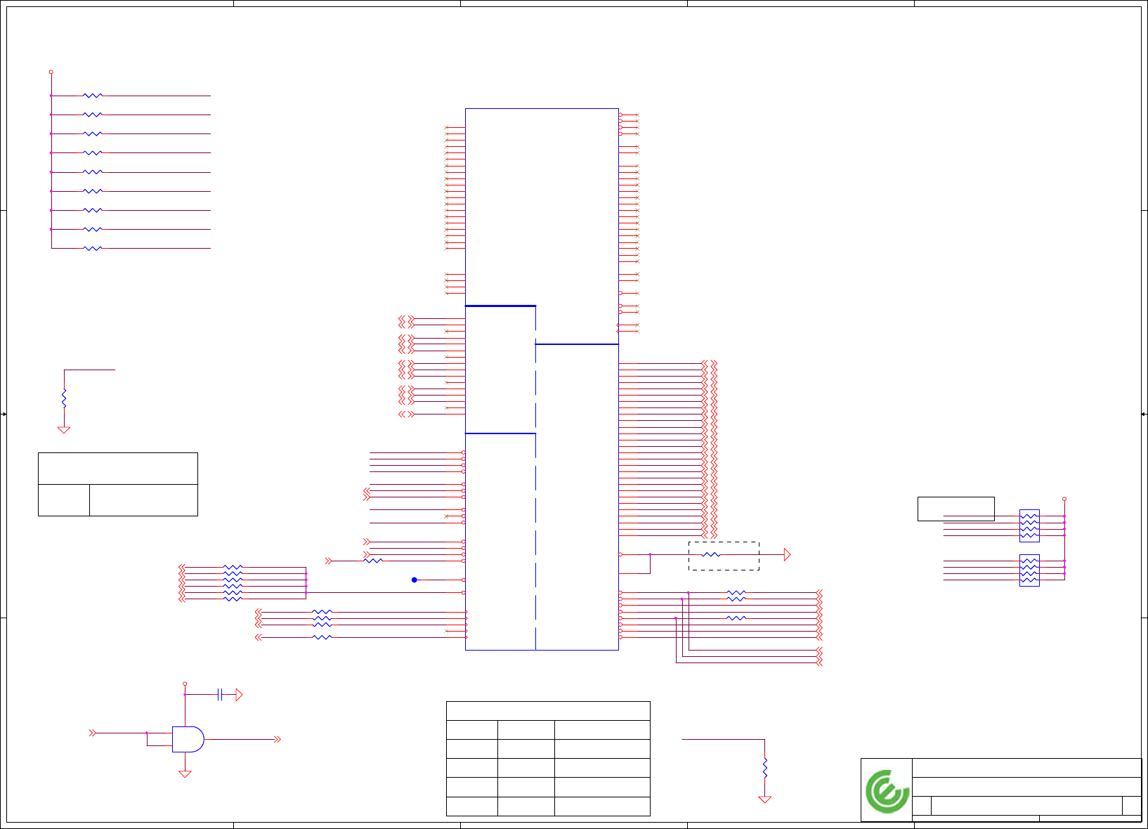
Task: Click the power node circle above the AND gate
Action: pos(185,684)
